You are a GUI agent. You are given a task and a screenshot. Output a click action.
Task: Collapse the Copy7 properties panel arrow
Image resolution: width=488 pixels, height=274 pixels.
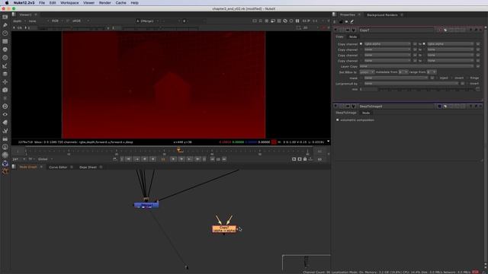click(335, 30)
